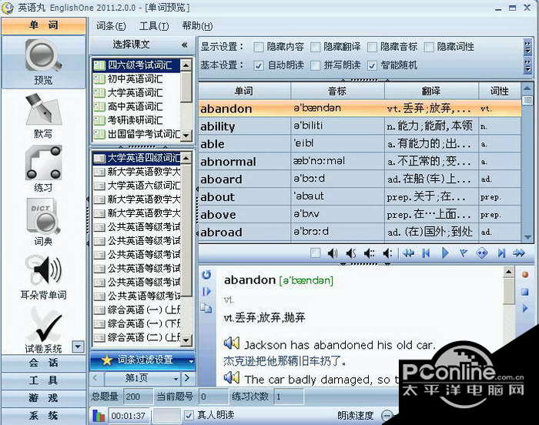This screenshot has width=539, height=425.
Task: Select the 'abroad' word row
Action: (360, 232)
